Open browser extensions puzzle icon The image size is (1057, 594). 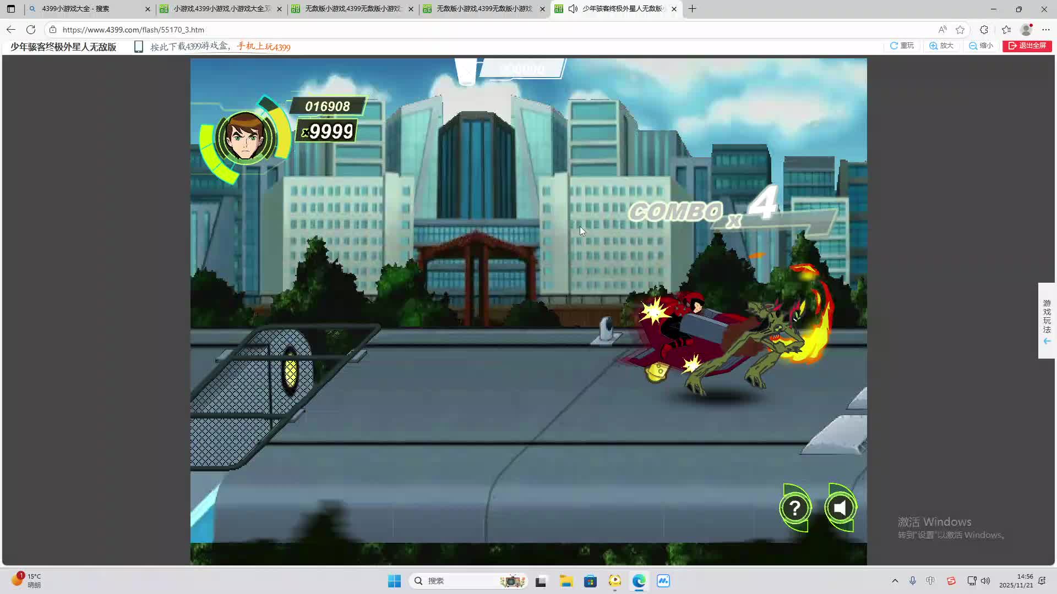click(x=984, y=30)
